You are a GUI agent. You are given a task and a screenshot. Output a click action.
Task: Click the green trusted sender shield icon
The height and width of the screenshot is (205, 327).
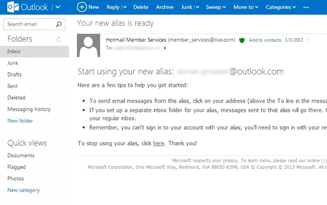(242, 40)
